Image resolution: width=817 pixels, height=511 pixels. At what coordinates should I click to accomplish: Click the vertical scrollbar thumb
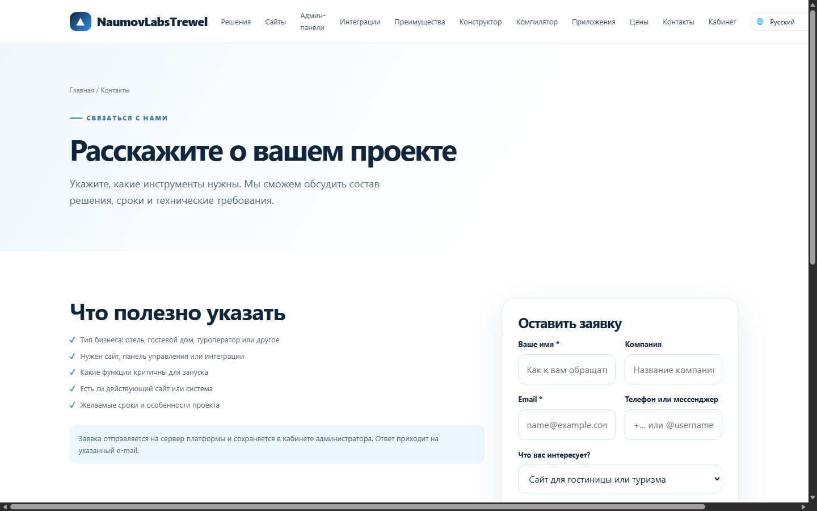click(x=812, y=136)
